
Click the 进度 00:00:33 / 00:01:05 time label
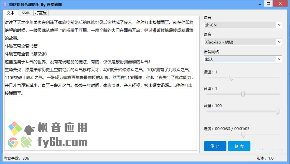(227, 128)
